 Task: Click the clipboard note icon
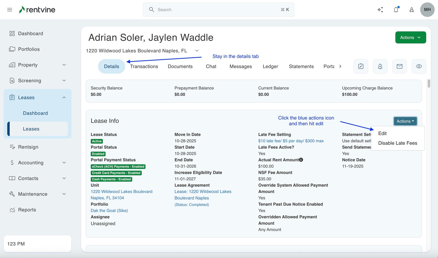click(x=361, y=66)
